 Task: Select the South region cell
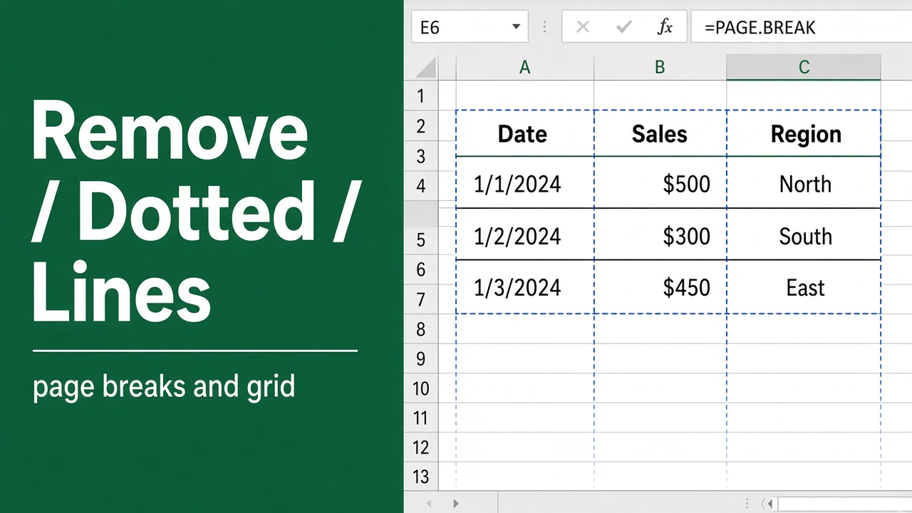804,235
